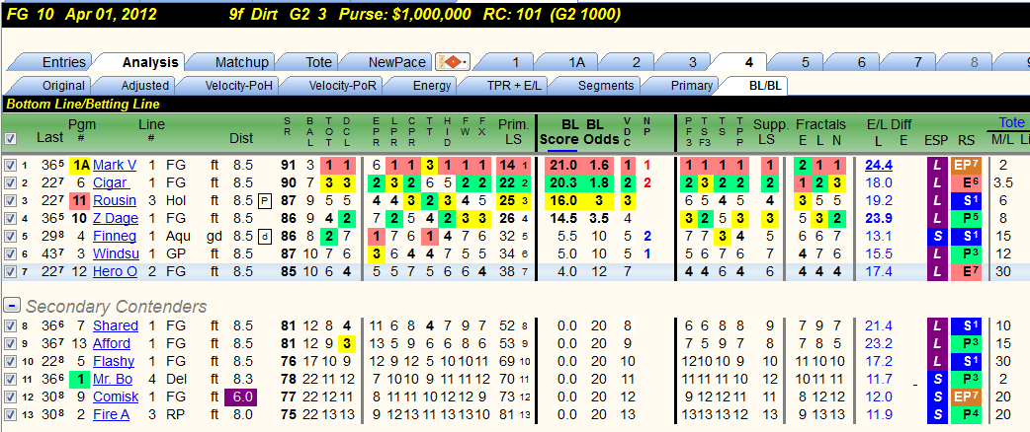
Task: Click the 24.4 E/L Diff value for Mark V
Action: click(x=878, y=165)
